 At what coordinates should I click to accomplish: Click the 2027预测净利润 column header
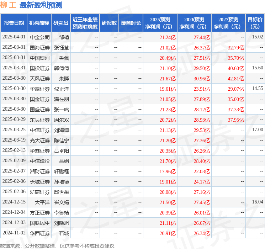(228, 23)
